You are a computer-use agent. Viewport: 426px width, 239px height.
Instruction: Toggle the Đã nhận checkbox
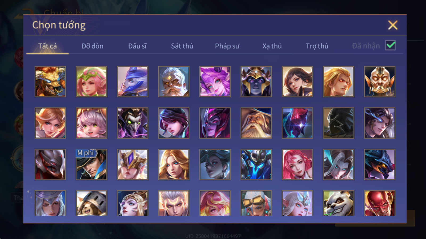coord(391,45)
